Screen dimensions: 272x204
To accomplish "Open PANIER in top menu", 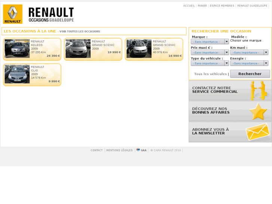I will tap(202, 6).
